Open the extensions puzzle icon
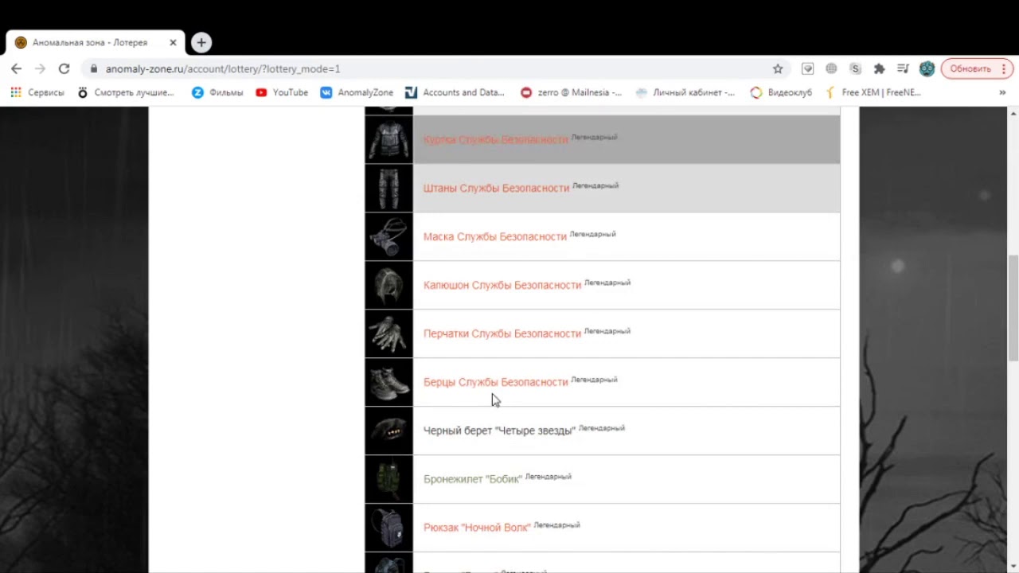 click(879, 68)
